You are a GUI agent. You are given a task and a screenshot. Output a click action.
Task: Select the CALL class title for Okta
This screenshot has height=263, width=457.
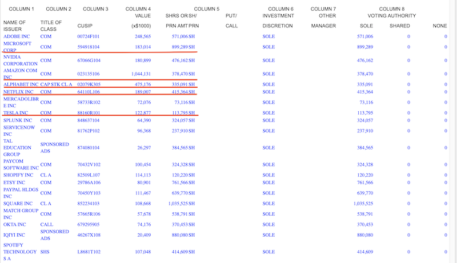click(47, 224)
